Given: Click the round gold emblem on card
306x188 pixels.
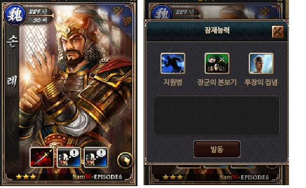Looking at the screenshot, I should click(x=125, y=160).
